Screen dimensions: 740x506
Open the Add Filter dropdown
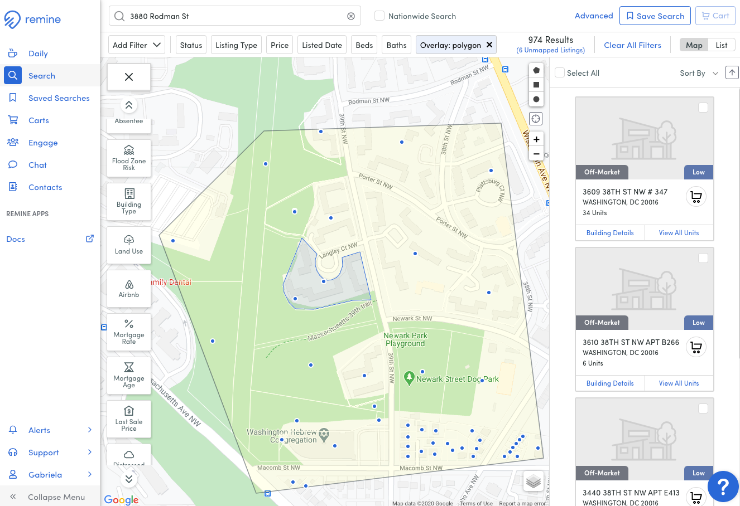[x=137, y=45]
